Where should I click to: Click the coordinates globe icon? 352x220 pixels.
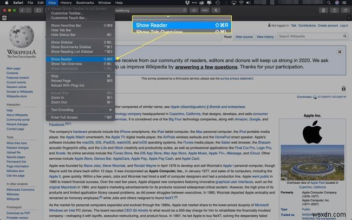[315, 97]
